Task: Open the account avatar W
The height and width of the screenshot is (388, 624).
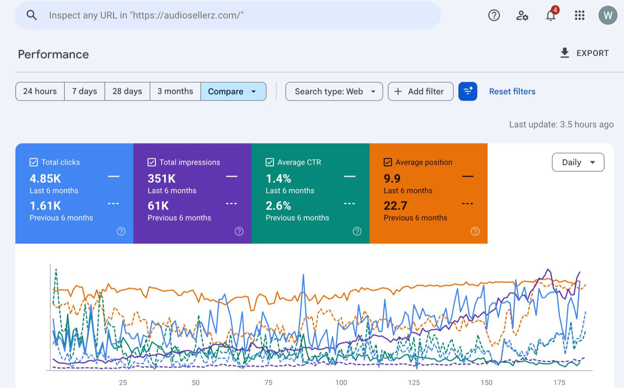Action: [608, 15]
